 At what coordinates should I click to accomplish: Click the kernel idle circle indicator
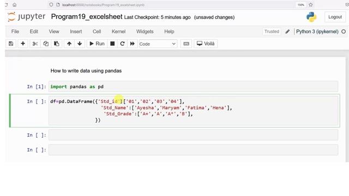pyautogui.click(x=344, y=32)
